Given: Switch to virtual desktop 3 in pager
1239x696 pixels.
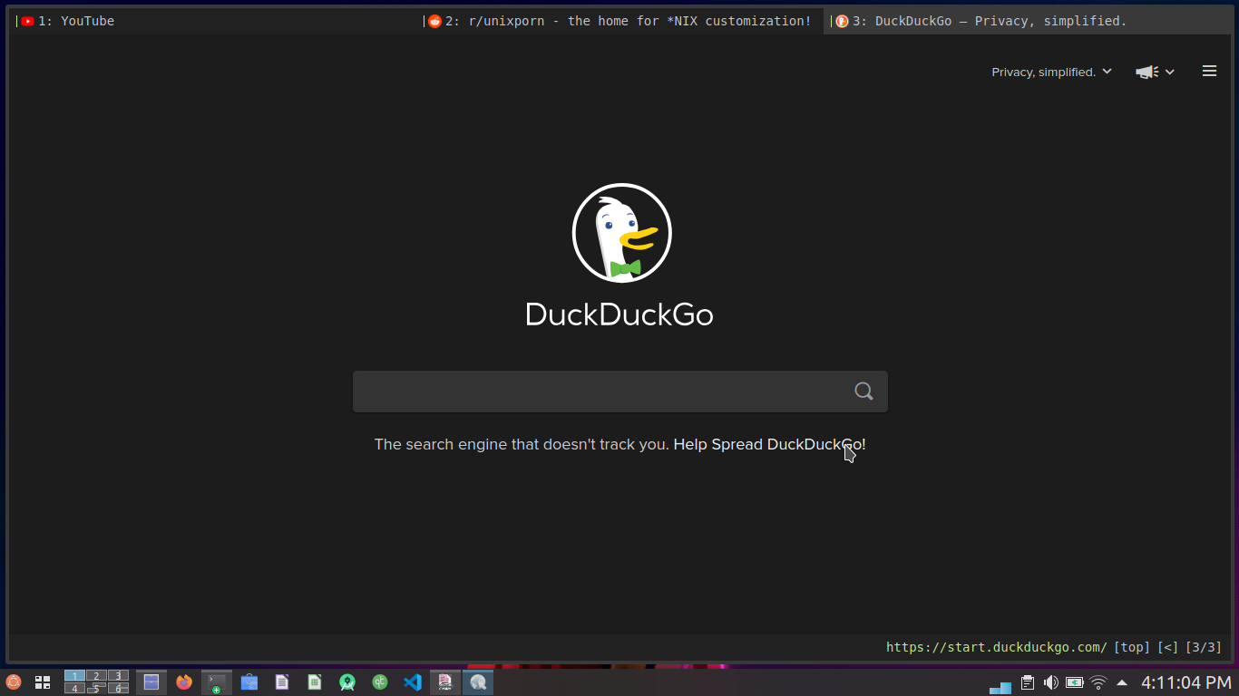Looking at the screenshot, I should click(118, 676).
